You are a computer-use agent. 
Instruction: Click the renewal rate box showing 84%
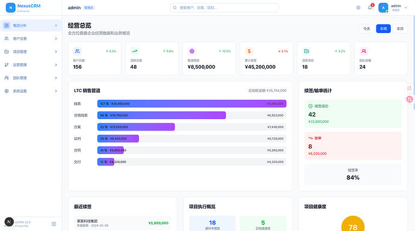353,174
